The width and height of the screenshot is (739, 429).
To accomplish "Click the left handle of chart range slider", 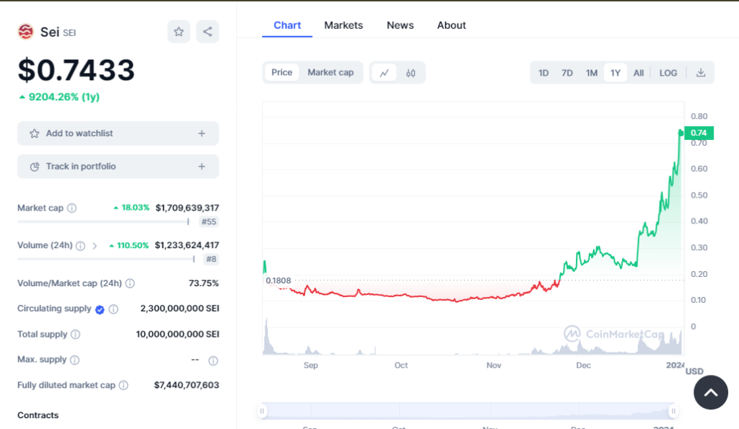I will click(262, 411).
